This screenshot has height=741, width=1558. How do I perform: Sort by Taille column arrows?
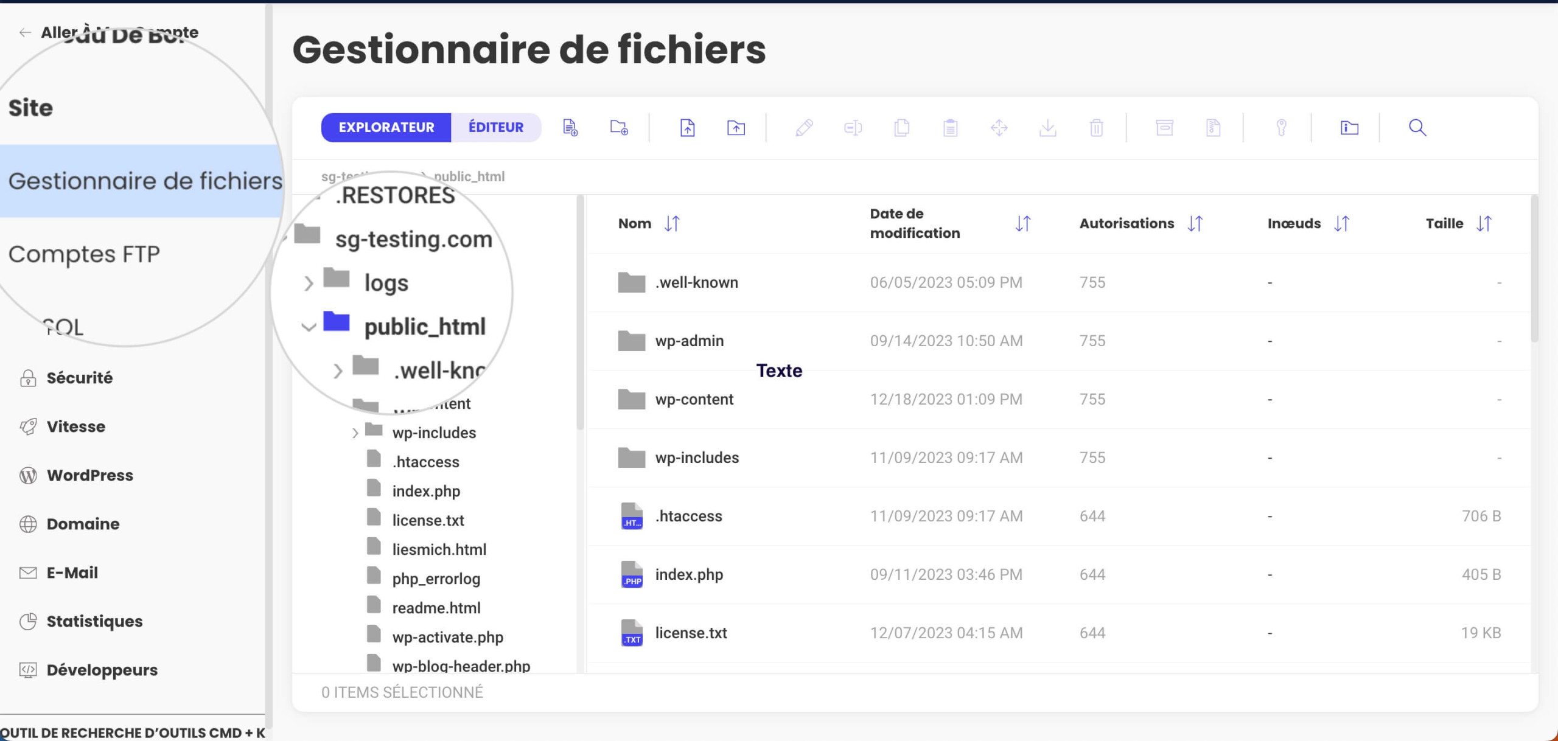click(1484, 223)
